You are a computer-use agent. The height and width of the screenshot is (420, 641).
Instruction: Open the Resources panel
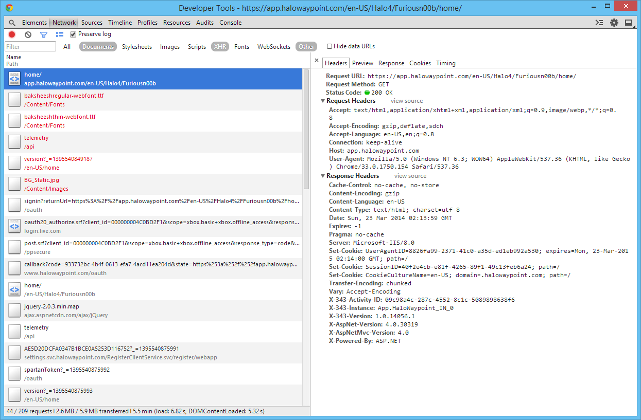tap(177, 23)
